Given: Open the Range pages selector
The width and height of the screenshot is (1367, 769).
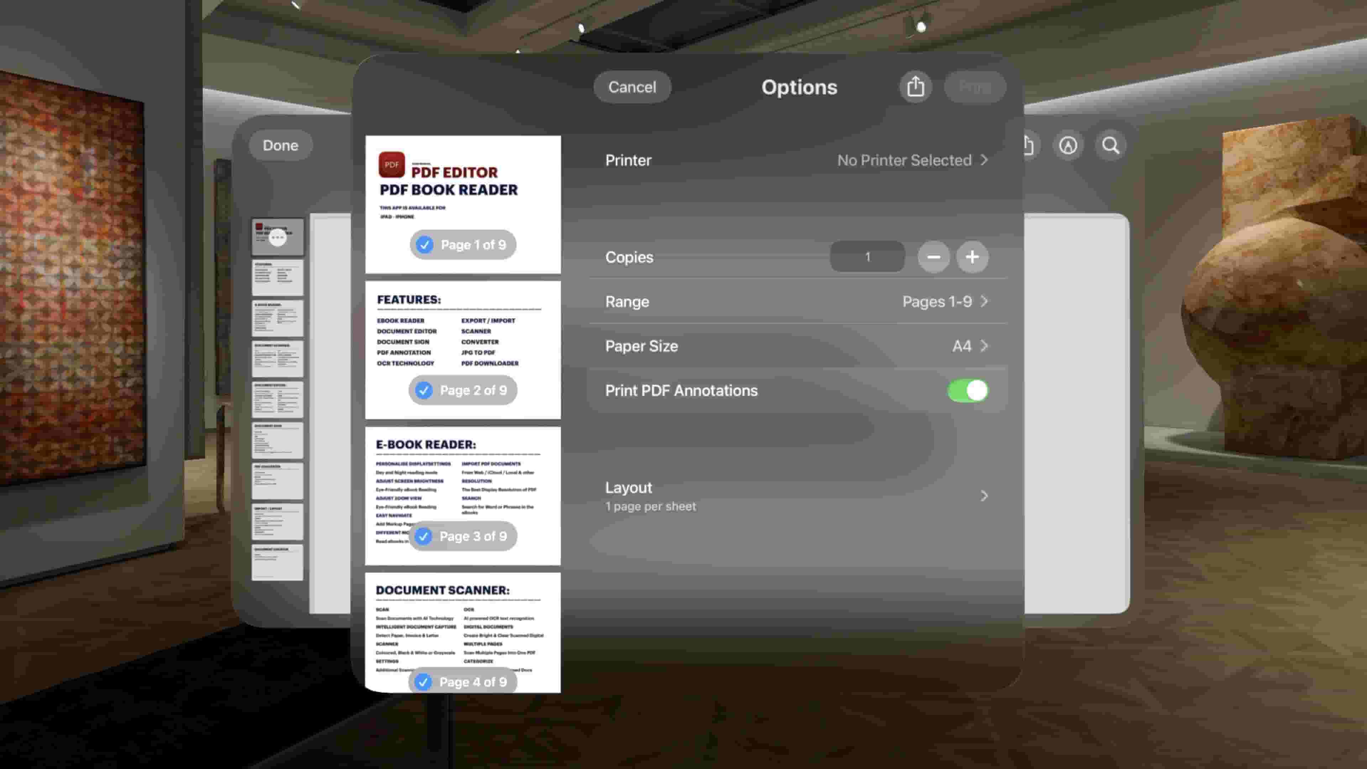Looking at the screenshot, I should [944, 301].
